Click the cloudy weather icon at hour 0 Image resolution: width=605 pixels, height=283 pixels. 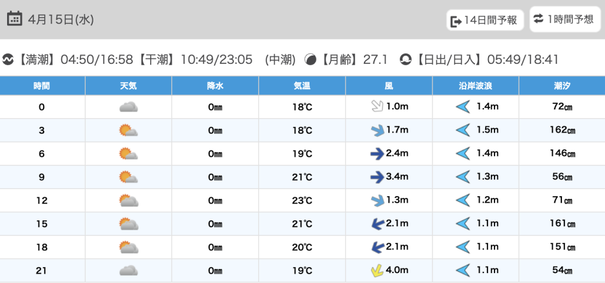(128, 107)
